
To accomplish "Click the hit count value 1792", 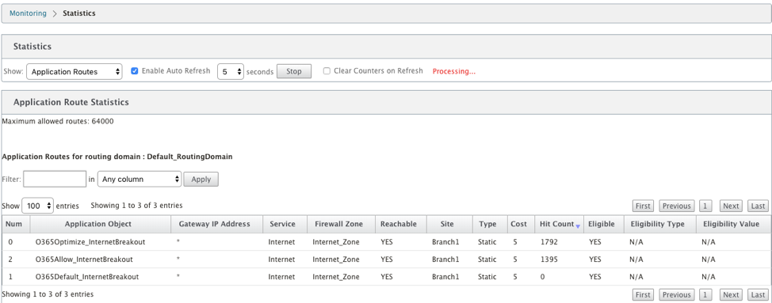I will pos(548,242).
